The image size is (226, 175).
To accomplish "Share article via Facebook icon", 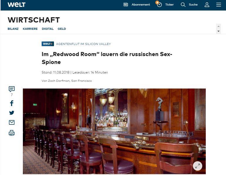I will 12,103.
